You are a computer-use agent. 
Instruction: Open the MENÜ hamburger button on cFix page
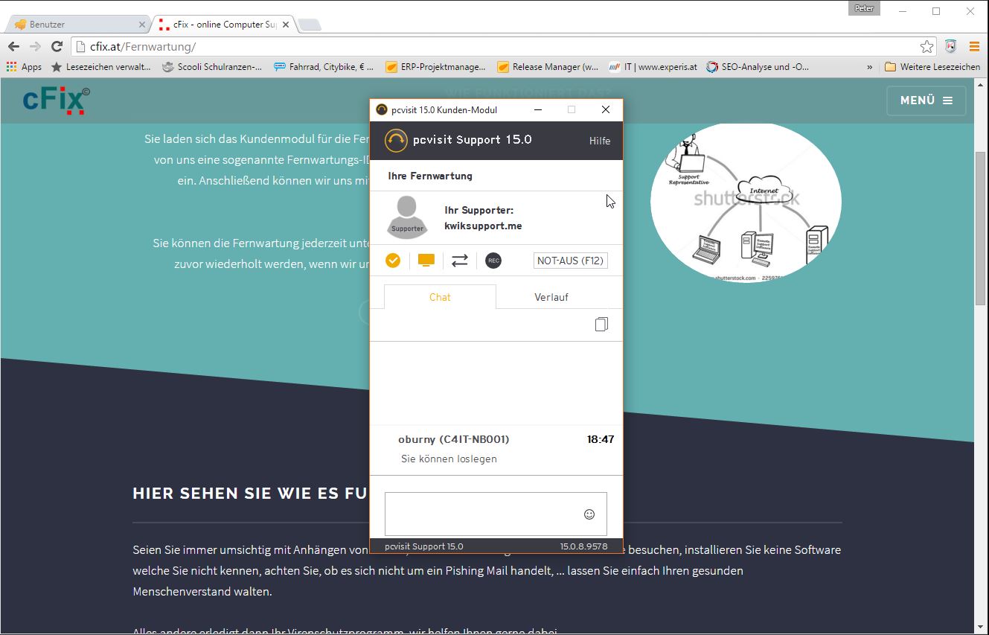(926, 100)
